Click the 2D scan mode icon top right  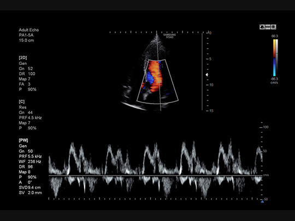click(262, 27)
